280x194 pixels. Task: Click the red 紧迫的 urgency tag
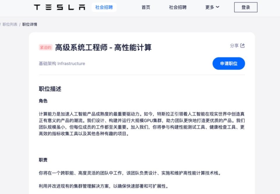45,47
